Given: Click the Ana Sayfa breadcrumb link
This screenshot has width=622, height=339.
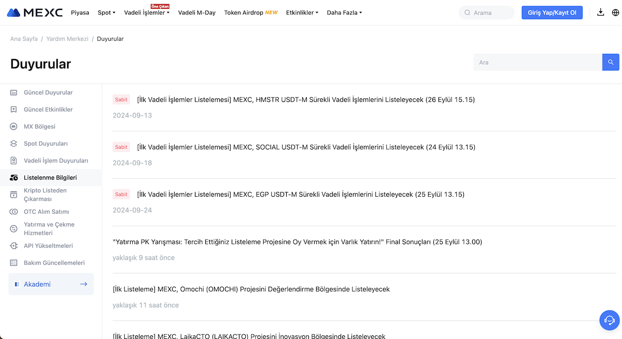Looking at the screenshot, I should [23, 38].
